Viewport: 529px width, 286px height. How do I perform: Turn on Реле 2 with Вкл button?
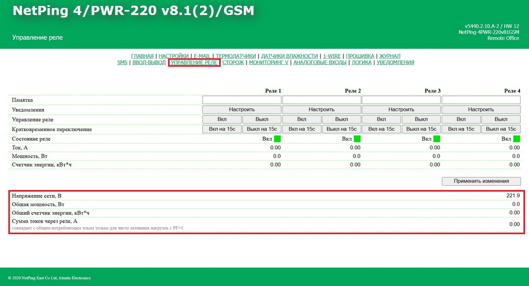click(302, 119)
